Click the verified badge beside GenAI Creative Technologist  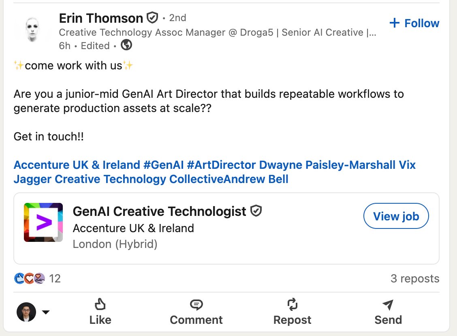coord(256,211)
